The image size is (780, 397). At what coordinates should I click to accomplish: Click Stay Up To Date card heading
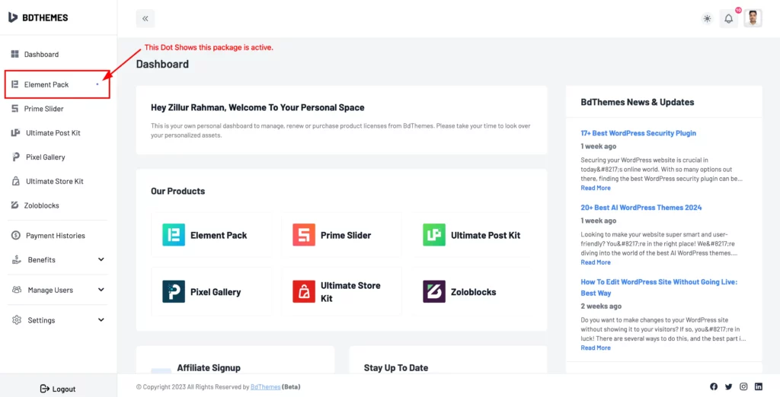[x=396, y=367]
